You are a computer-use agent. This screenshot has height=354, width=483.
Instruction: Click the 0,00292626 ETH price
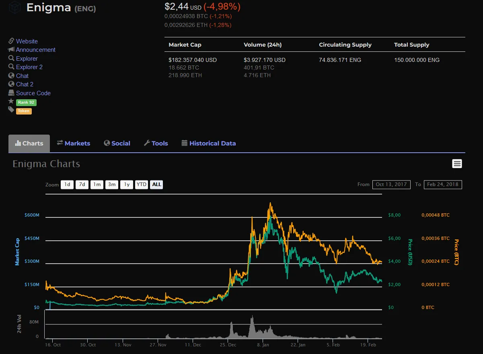coord(186,25)
